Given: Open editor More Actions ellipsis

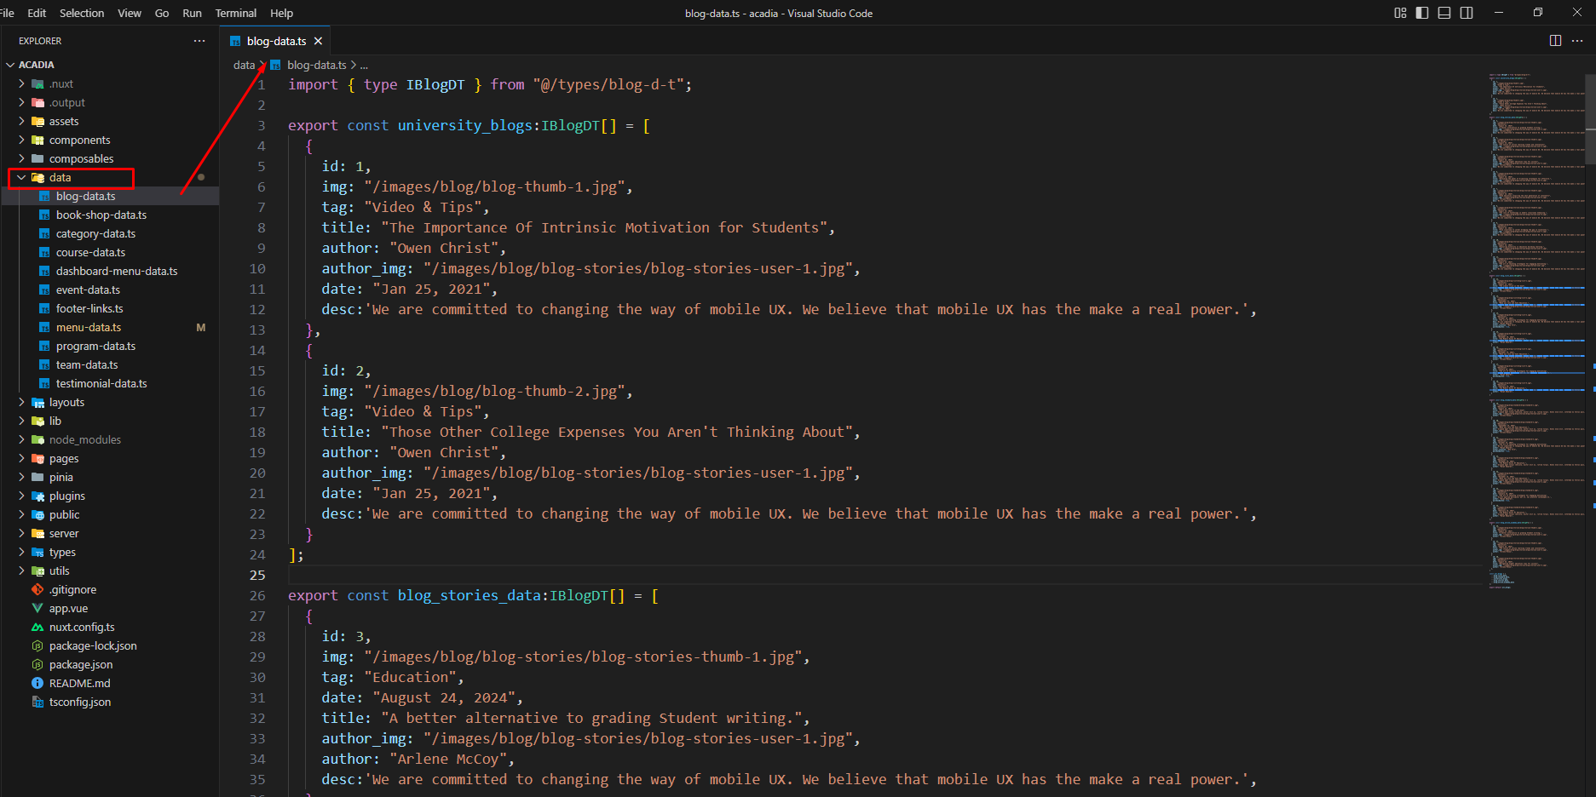Looking at the screenshot, I should point(1577,41).
